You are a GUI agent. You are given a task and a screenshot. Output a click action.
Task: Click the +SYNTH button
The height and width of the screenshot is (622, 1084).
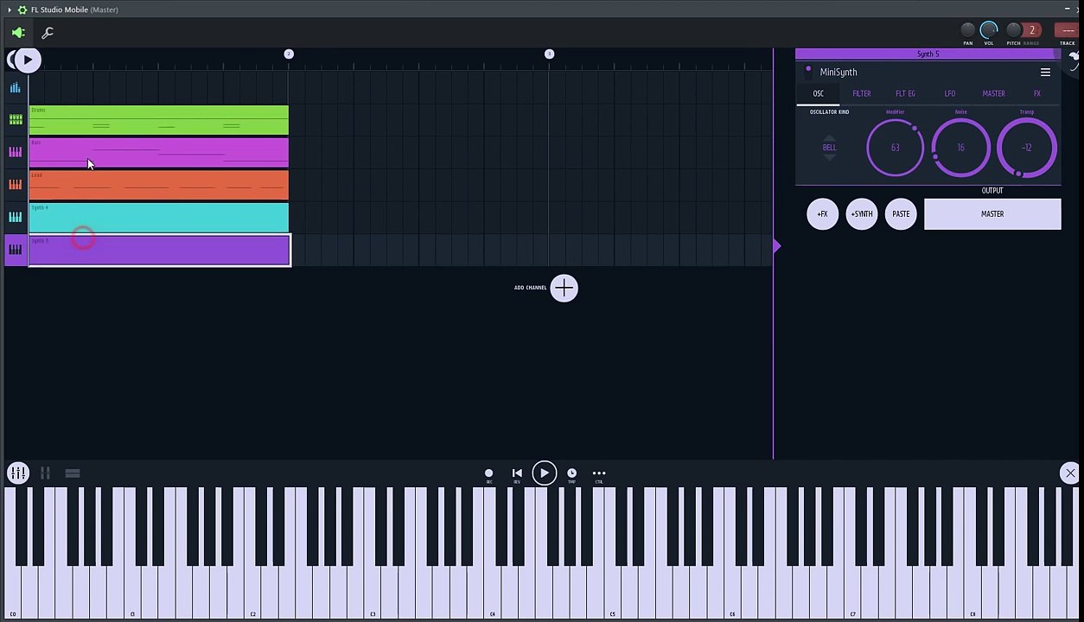(862, 214)
